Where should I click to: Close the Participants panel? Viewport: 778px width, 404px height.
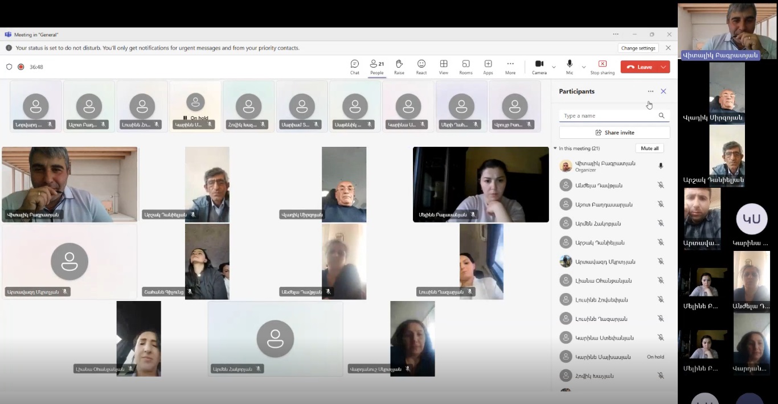(x=664, y=92)
